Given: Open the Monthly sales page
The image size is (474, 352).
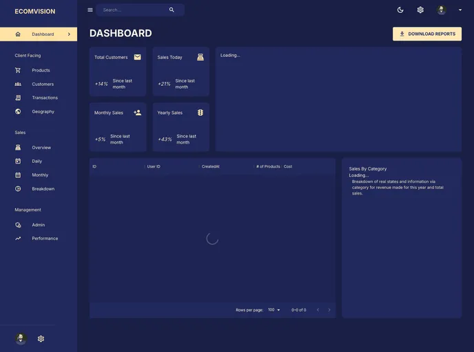Looking at the screenshot, I should (x=40, y=175).
